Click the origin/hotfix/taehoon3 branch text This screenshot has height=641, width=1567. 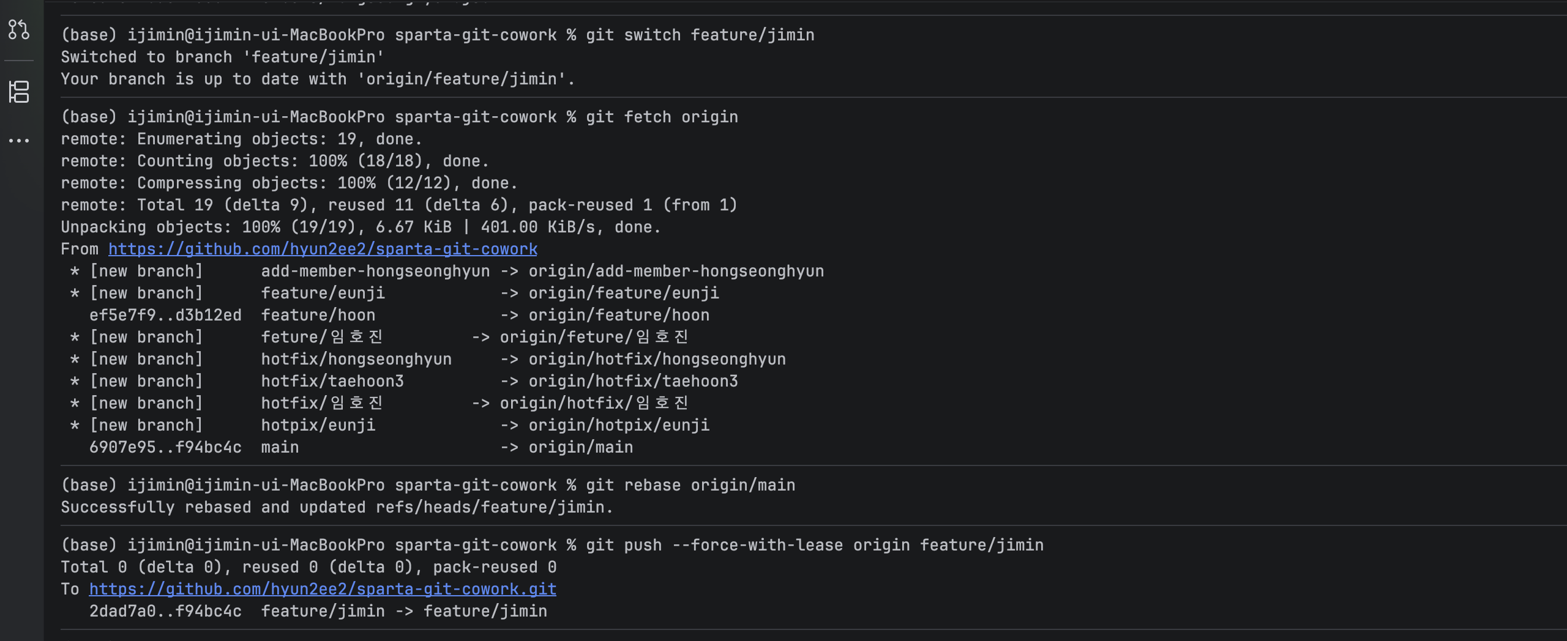(x=633, y=381)
